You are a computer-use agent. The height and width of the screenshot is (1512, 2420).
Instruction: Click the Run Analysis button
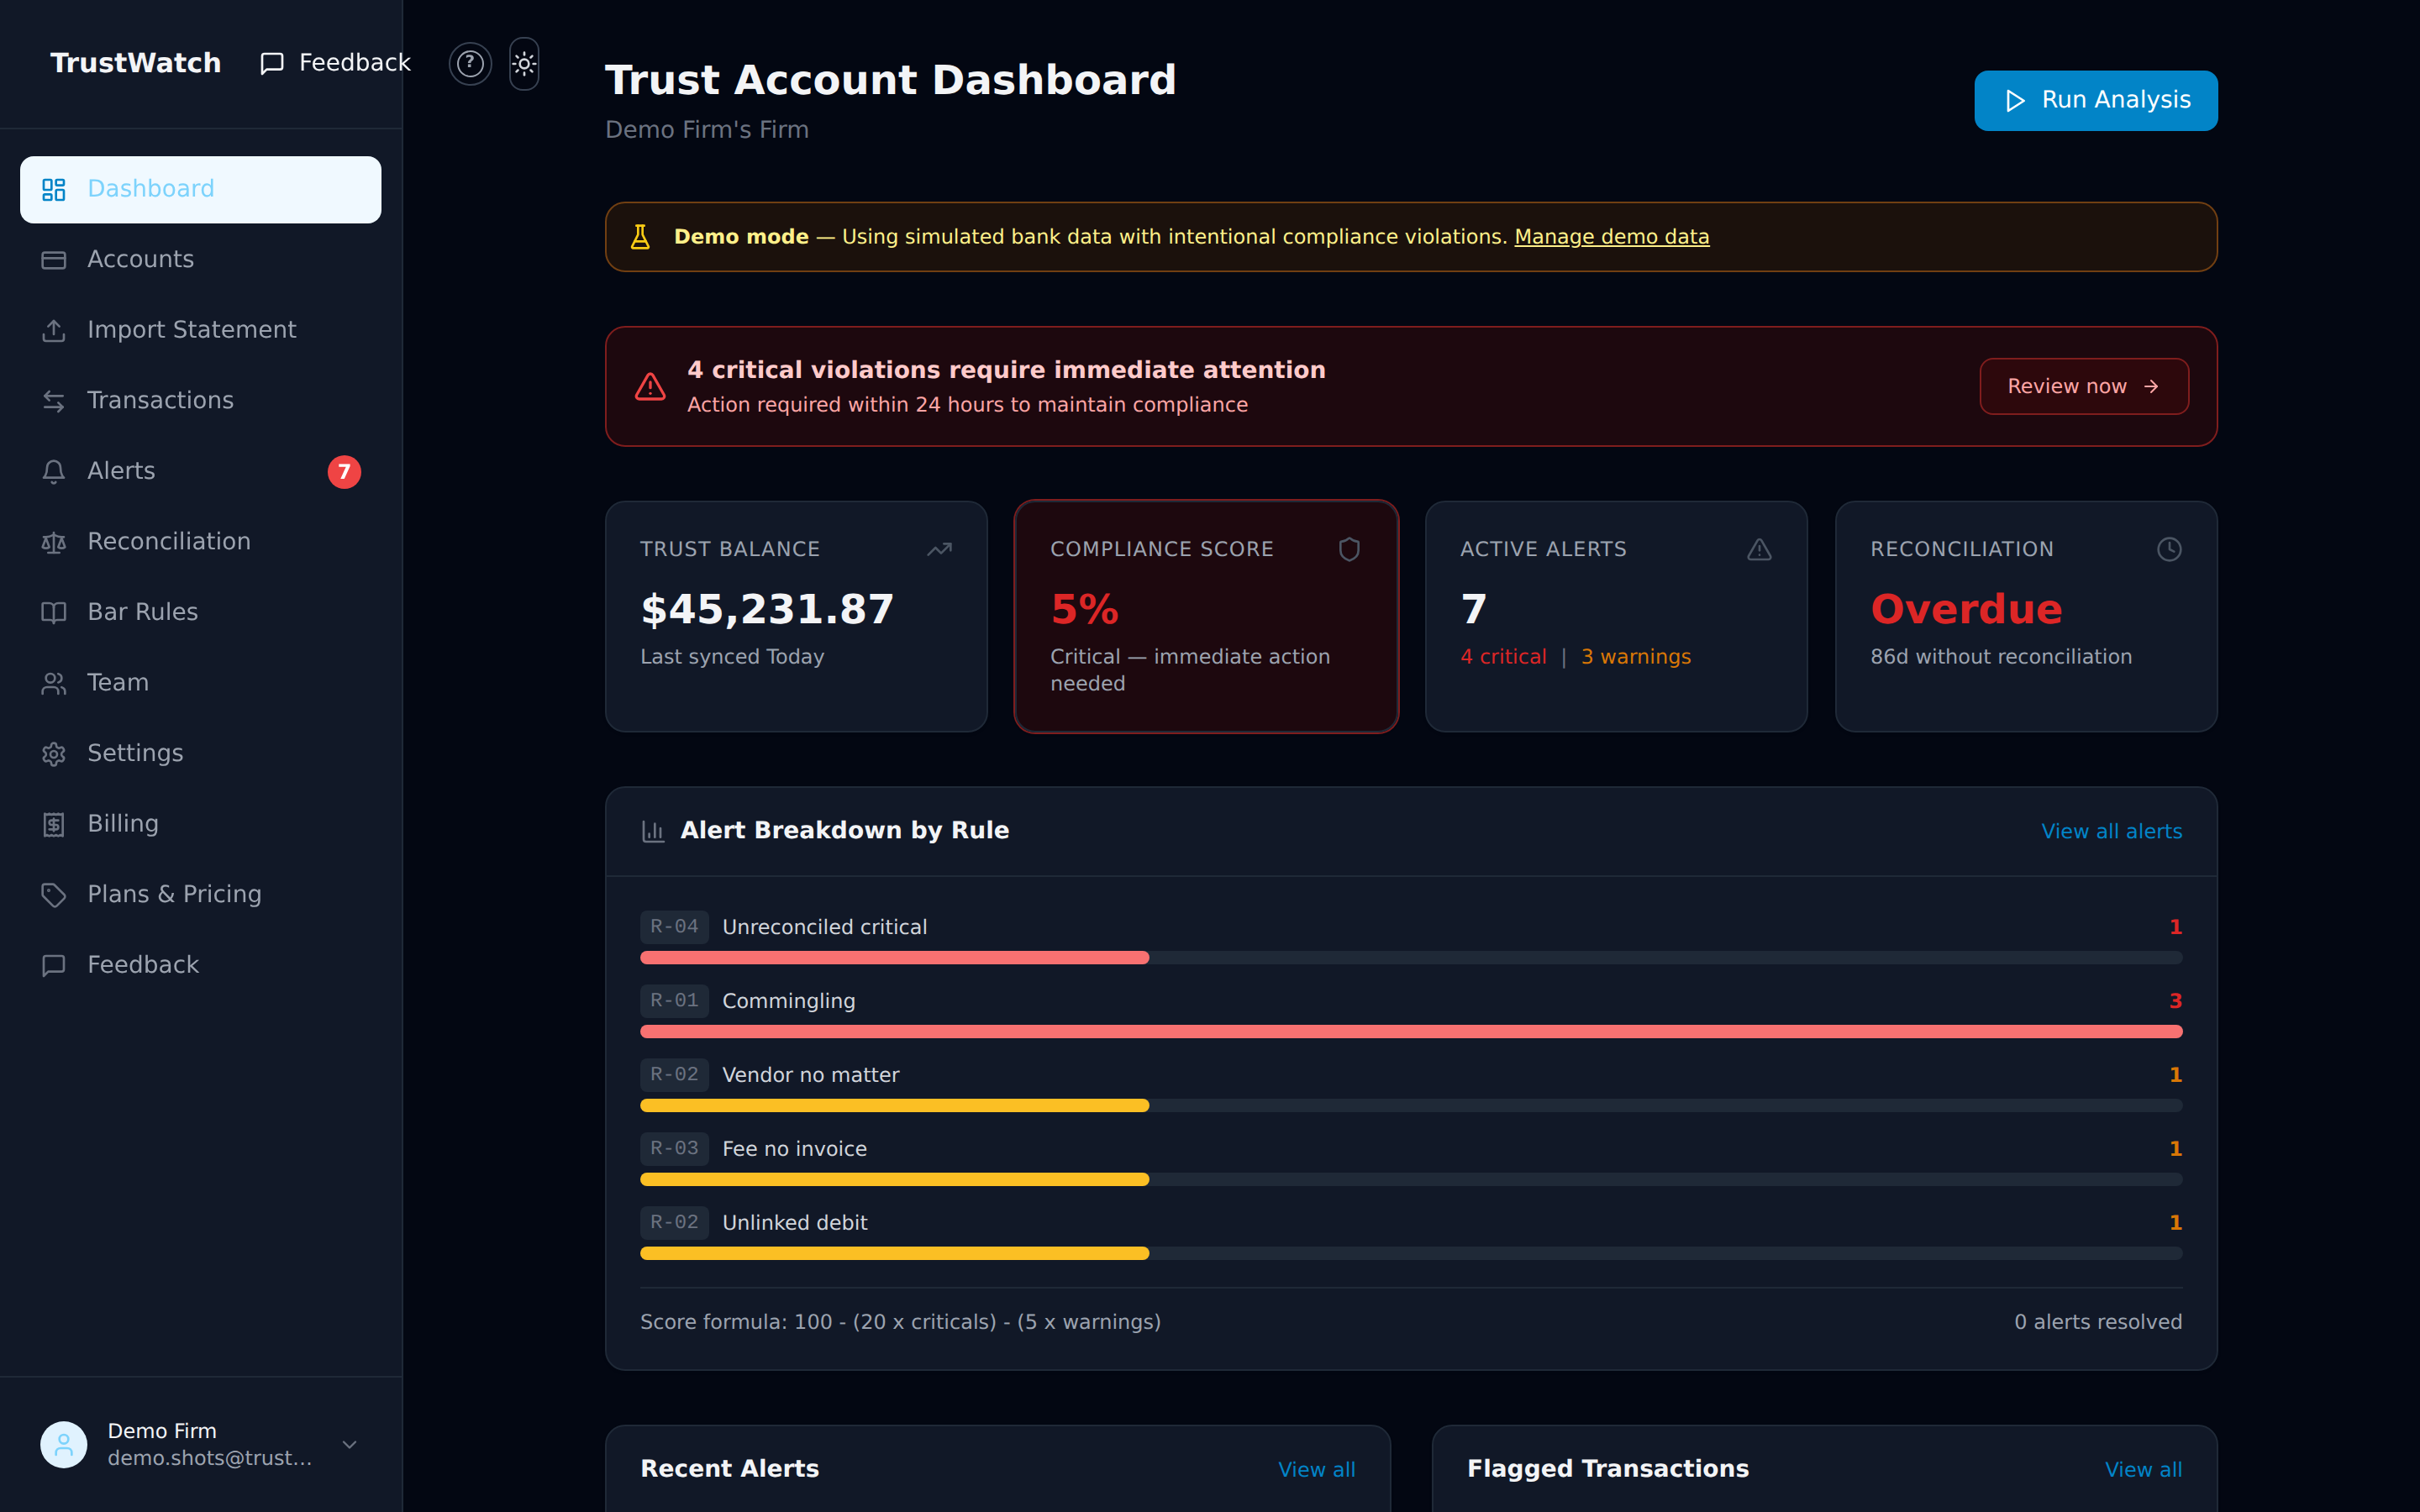pos(2095,100)
